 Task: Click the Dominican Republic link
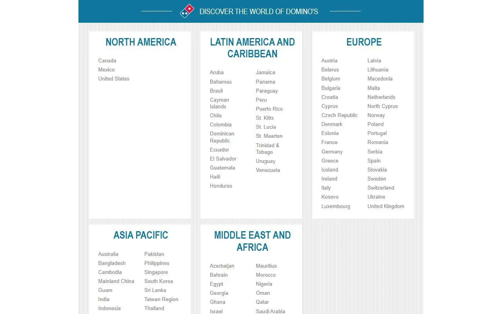[222, 137]
